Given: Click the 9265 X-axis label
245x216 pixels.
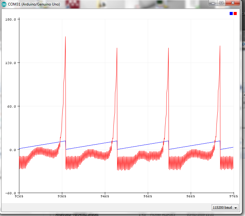Looking at the screenshot, I should 19,197.
